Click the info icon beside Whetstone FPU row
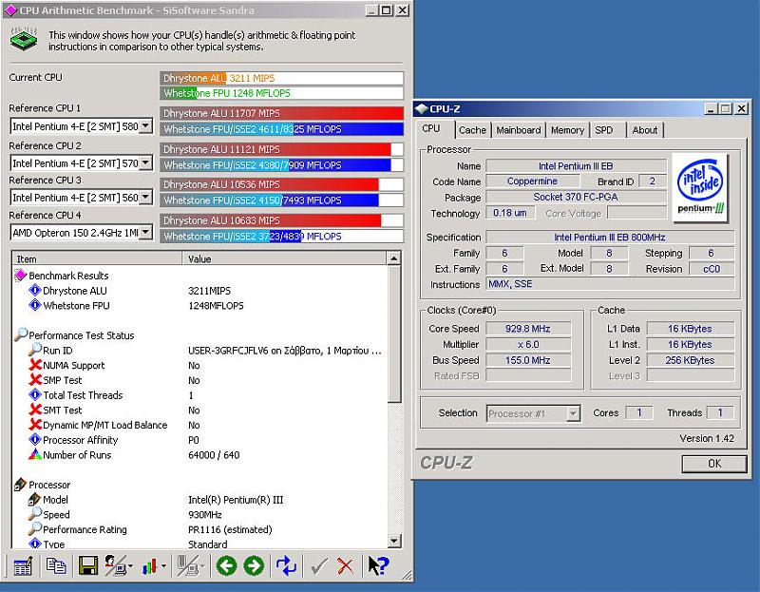This screenshot has height=592, width=760. [35, 305]
